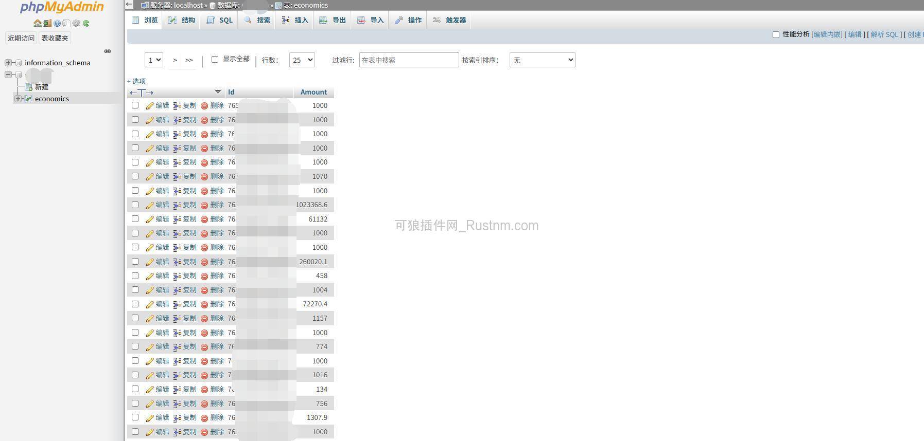Viewport: 924px width, 441px height.
Task: Click the 近期访问 button
Action: [x=21, y=38]
